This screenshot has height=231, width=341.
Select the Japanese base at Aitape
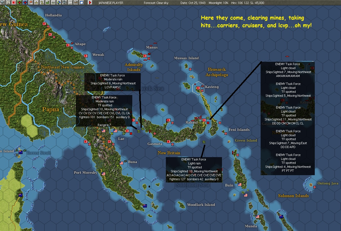pyautogui.click(x=68, y=45)
